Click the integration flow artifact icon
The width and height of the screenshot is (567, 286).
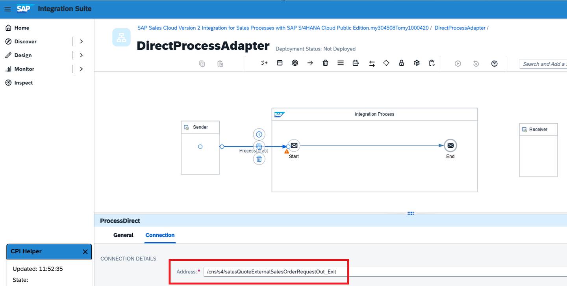[x=121, y=37]
